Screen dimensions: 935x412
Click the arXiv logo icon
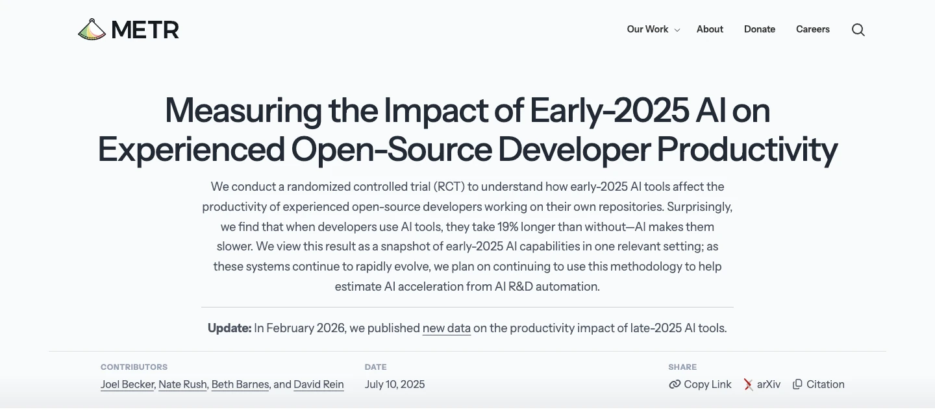(749, 384)
